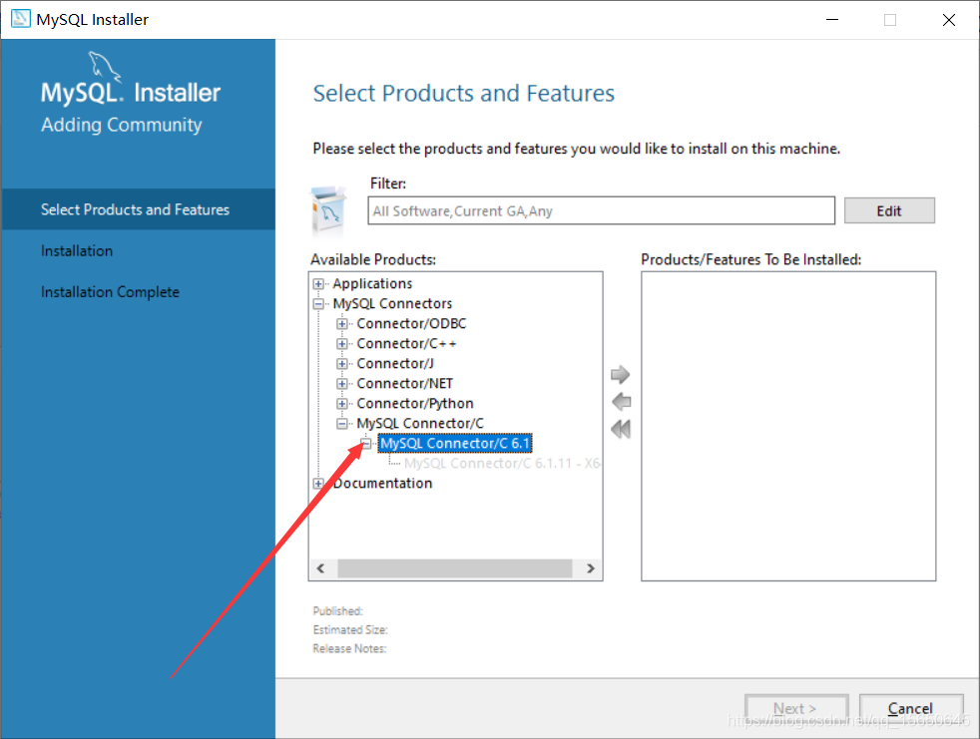Open the Installation step in sidebar
Image resolution: width=980 pixels, height=739 pixels.
click(x=77, y=250)
